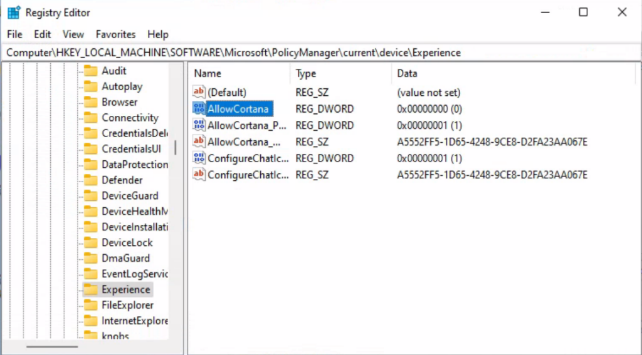This screenshot has width=642, height=355.
Task: Select the Connectivity folder icon
Action: (90, 118)
